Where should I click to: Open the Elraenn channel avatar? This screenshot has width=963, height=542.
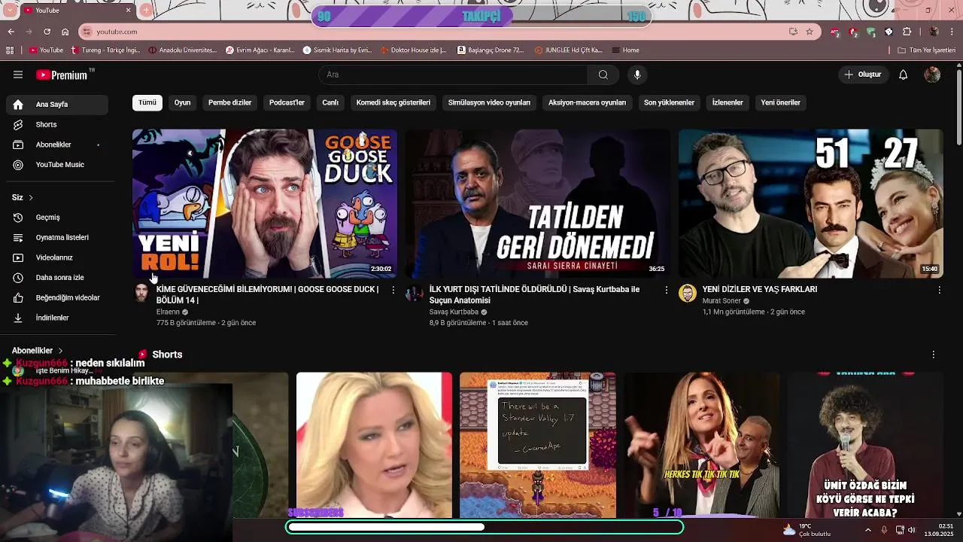click(141, 293)
